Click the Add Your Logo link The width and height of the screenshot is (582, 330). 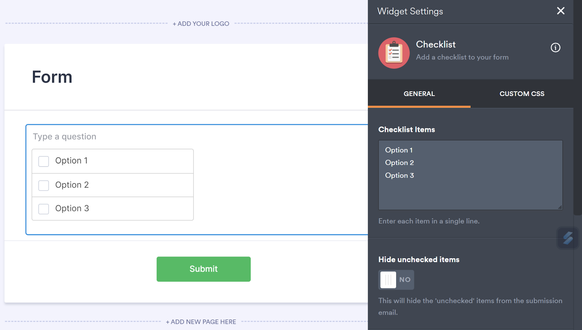coord(201,24)
